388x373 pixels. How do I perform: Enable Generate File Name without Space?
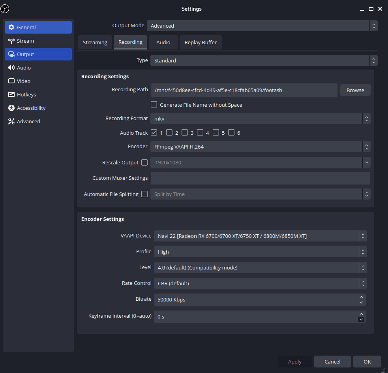click(154, 104)
